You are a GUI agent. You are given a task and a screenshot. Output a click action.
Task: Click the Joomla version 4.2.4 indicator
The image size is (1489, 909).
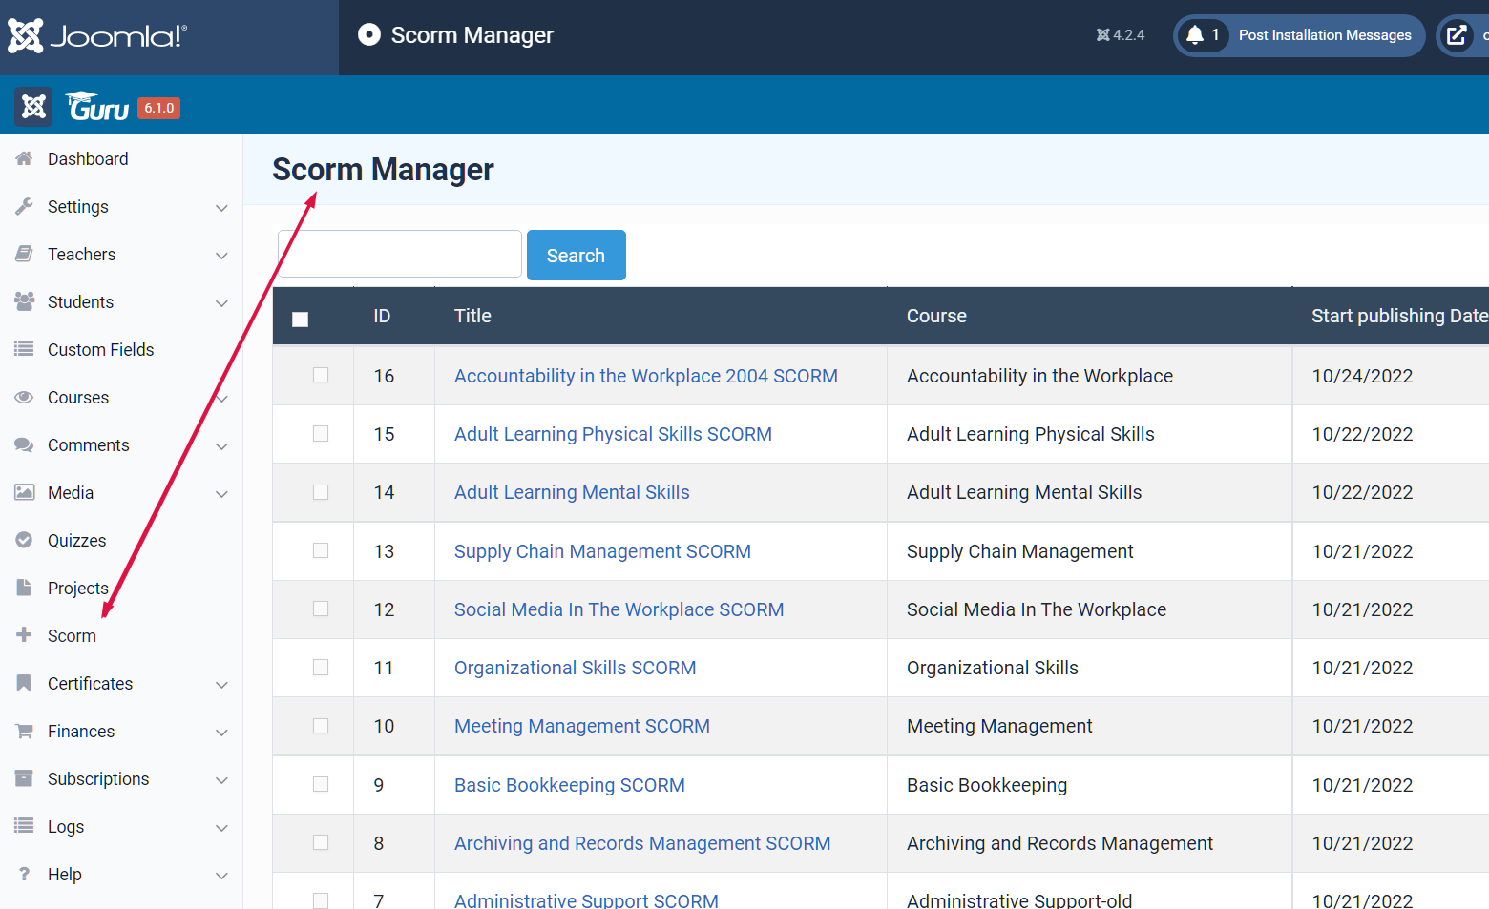click(x=1121, y=35)
